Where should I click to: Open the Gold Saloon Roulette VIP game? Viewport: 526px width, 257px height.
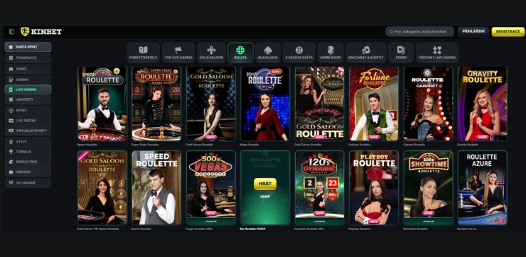[102, 187]
